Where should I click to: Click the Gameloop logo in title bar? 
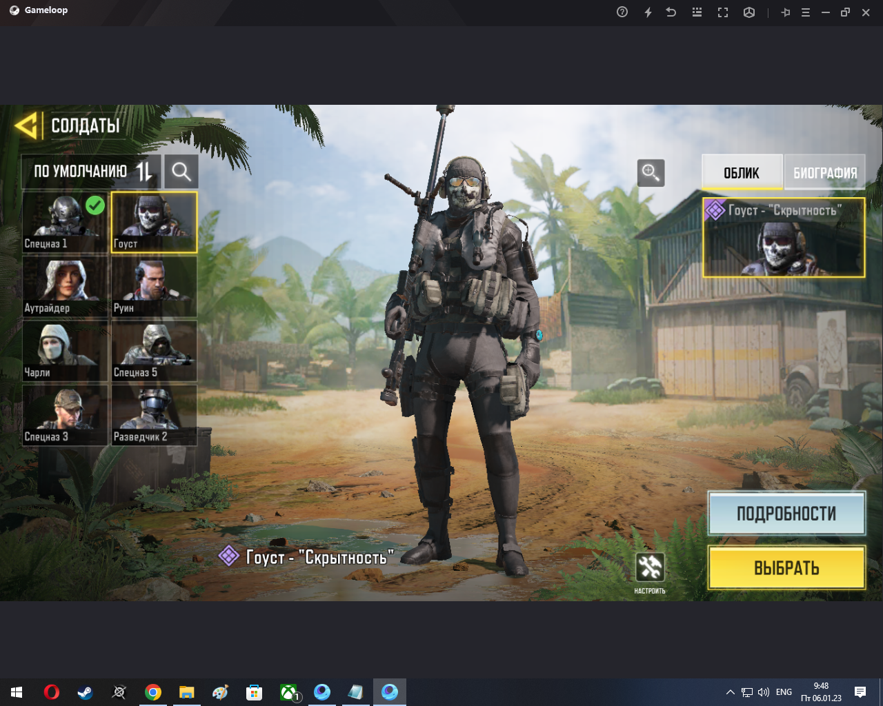click(x=14, y=10)
